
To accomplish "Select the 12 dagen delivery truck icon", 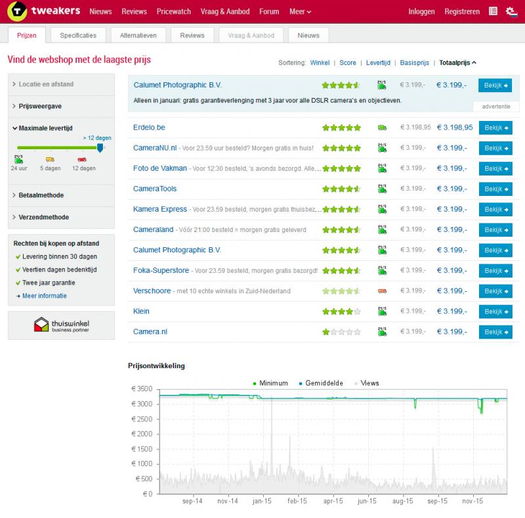I will 82,159.
